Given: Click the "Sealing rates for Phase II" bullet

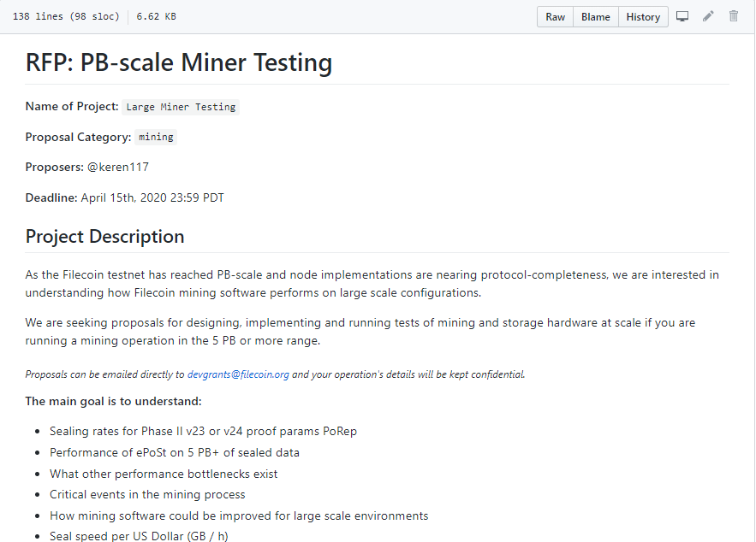Looking at the screenshot, I should pos(203,432).
